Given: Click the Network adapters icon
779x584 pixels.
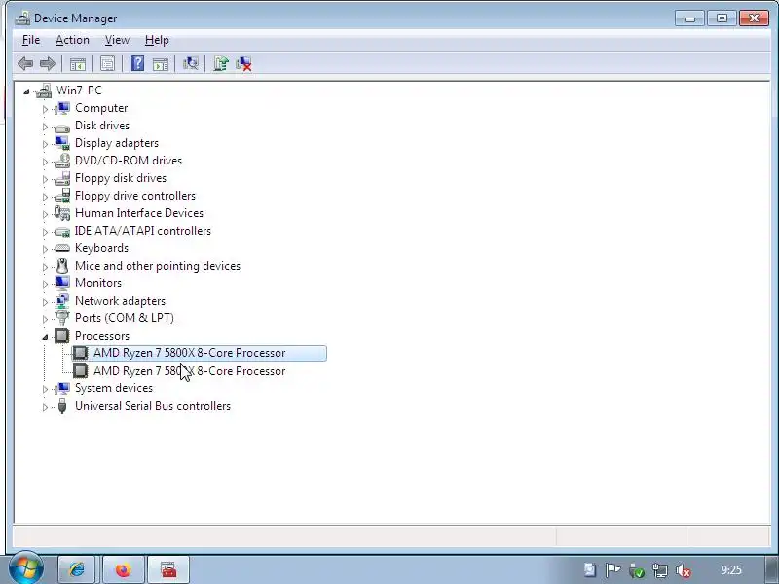Looking at the screenshot, I should 62,301.
